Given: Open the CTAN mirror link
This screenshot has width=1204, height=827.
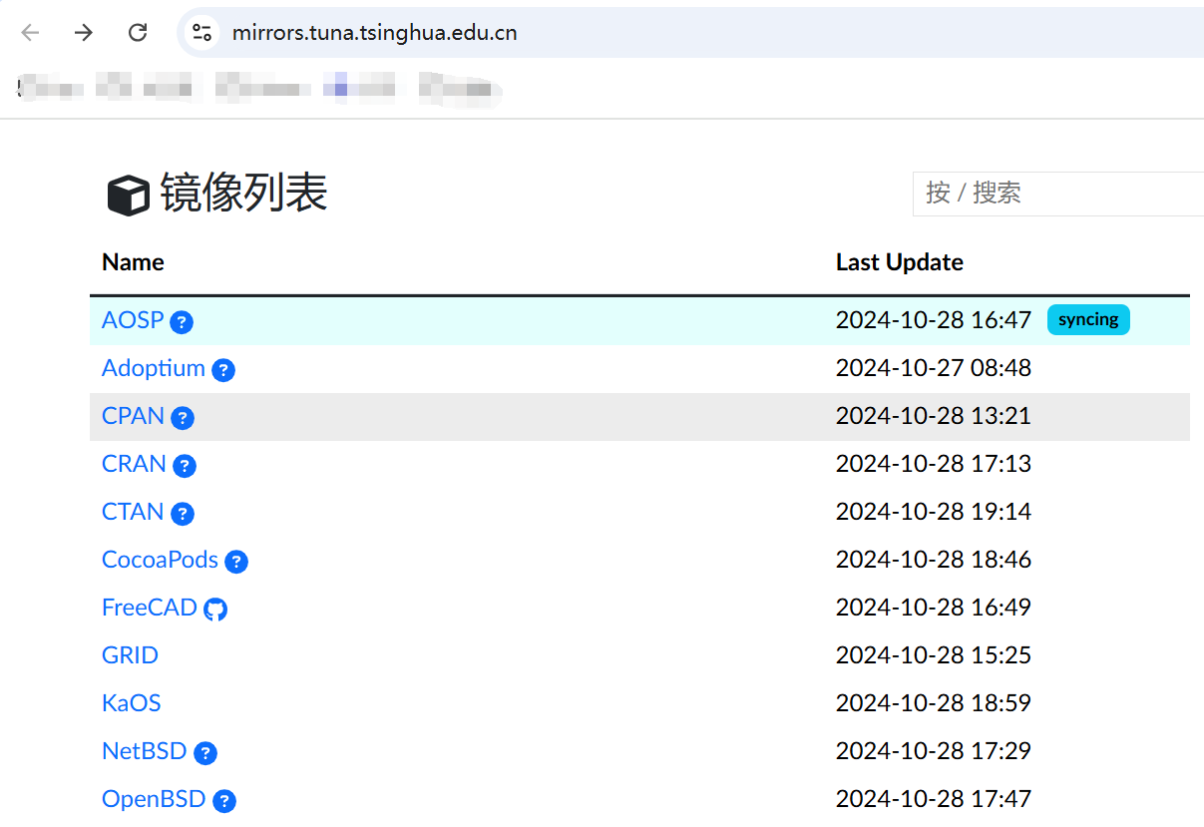Looking at the screenshot, I should click(133, 512).
